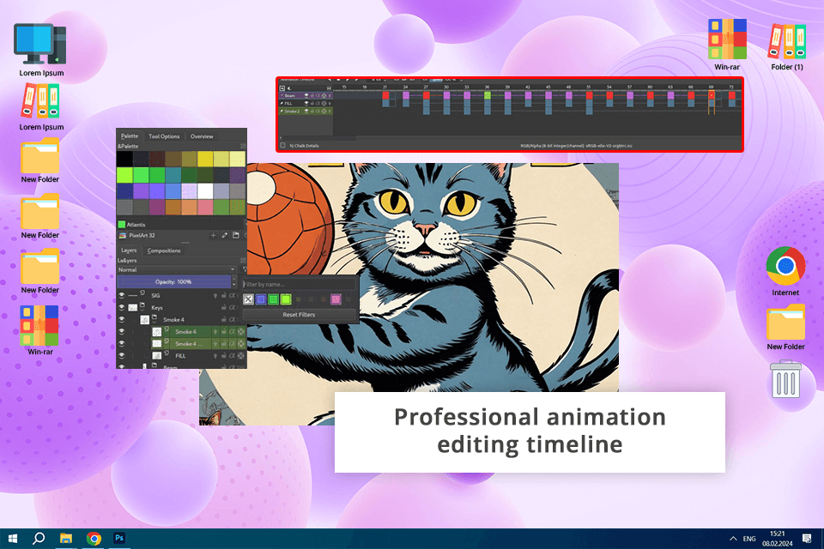Click frame 69 in the timeline header
This screenshot has height=549, width=824.
click(711, 87)
